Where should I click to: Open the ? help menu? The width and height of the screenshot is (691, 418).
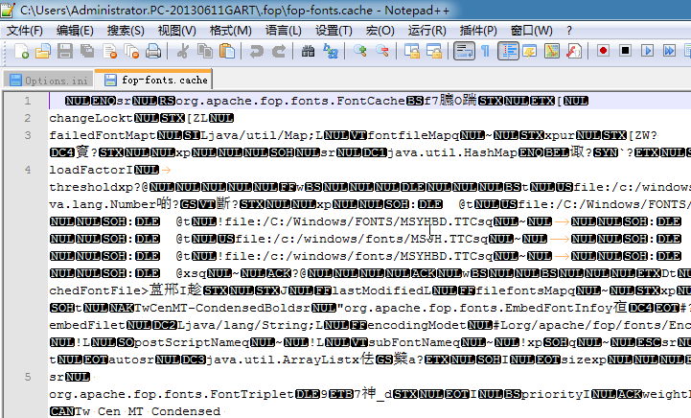(569, 31)
